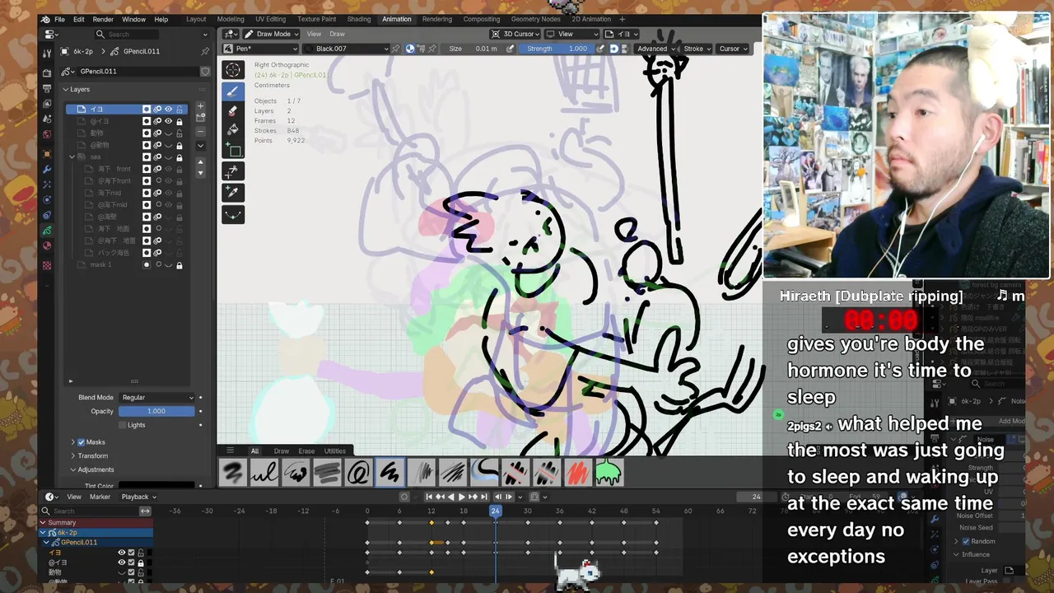Toggle visibility of the イヨ layer in Layers list

pos(168,109)
